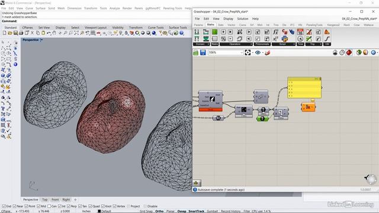The image size is (379, 213).
Task: Toggle the Mid osnap checkbox
Action: coord(38,206)
